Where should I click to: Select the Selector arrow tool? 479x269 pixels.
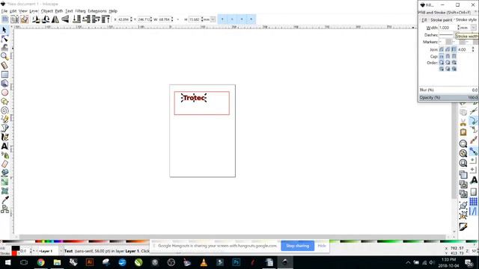click(x=4, y=30)
